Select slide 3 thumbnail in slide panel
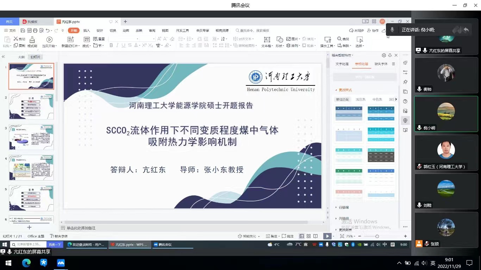The image size is (481, 270). point(31,137)
